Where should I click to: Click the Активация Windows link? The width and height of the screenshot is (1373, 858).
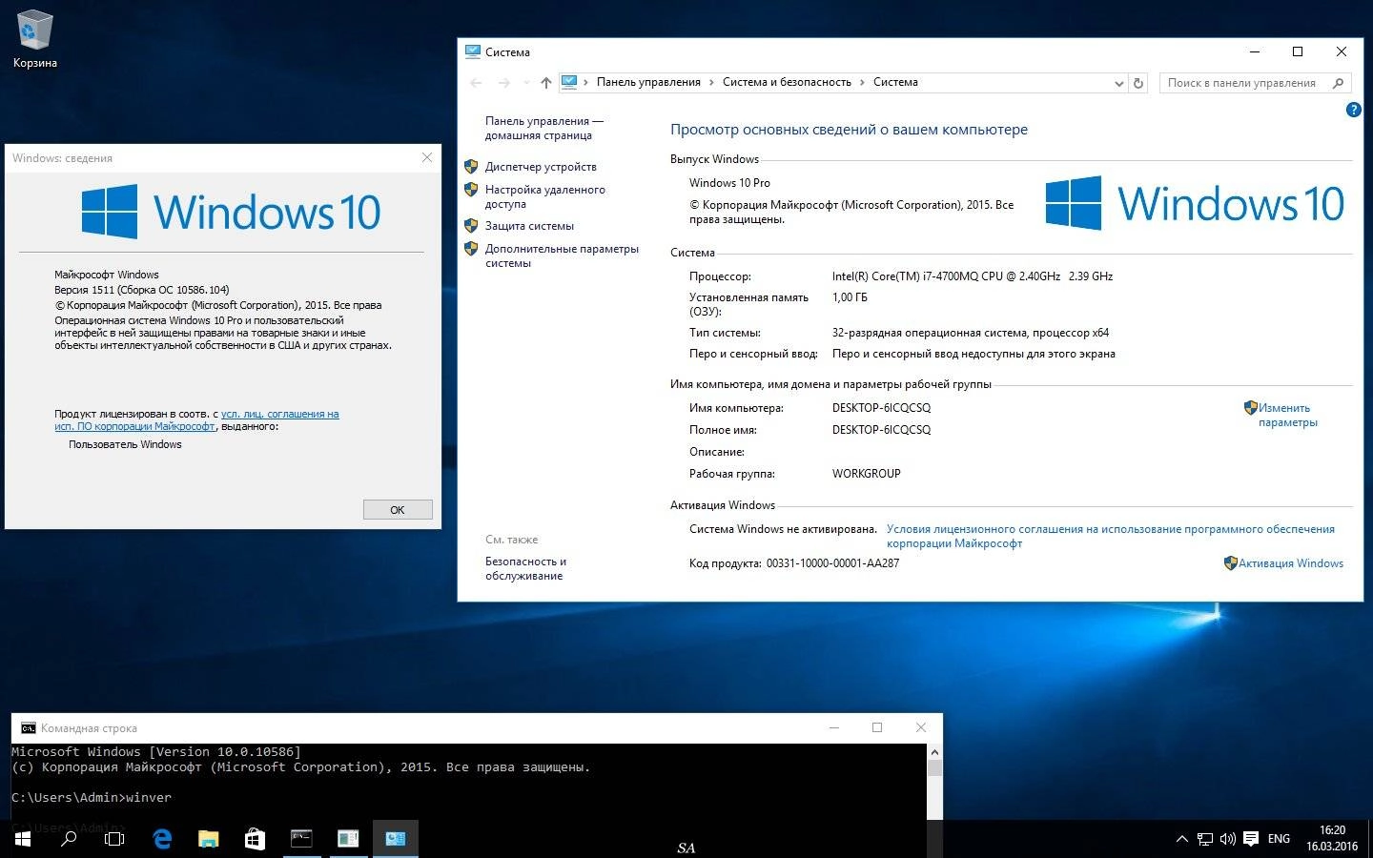(x=1290, y=563)
